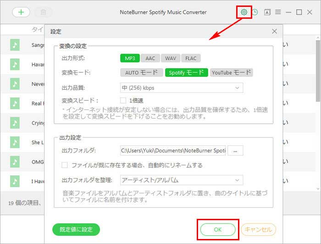Enable the 1倍速 conversion speed checkbox
This screenshot has height=244, width=321.
(x=123, y=100)
